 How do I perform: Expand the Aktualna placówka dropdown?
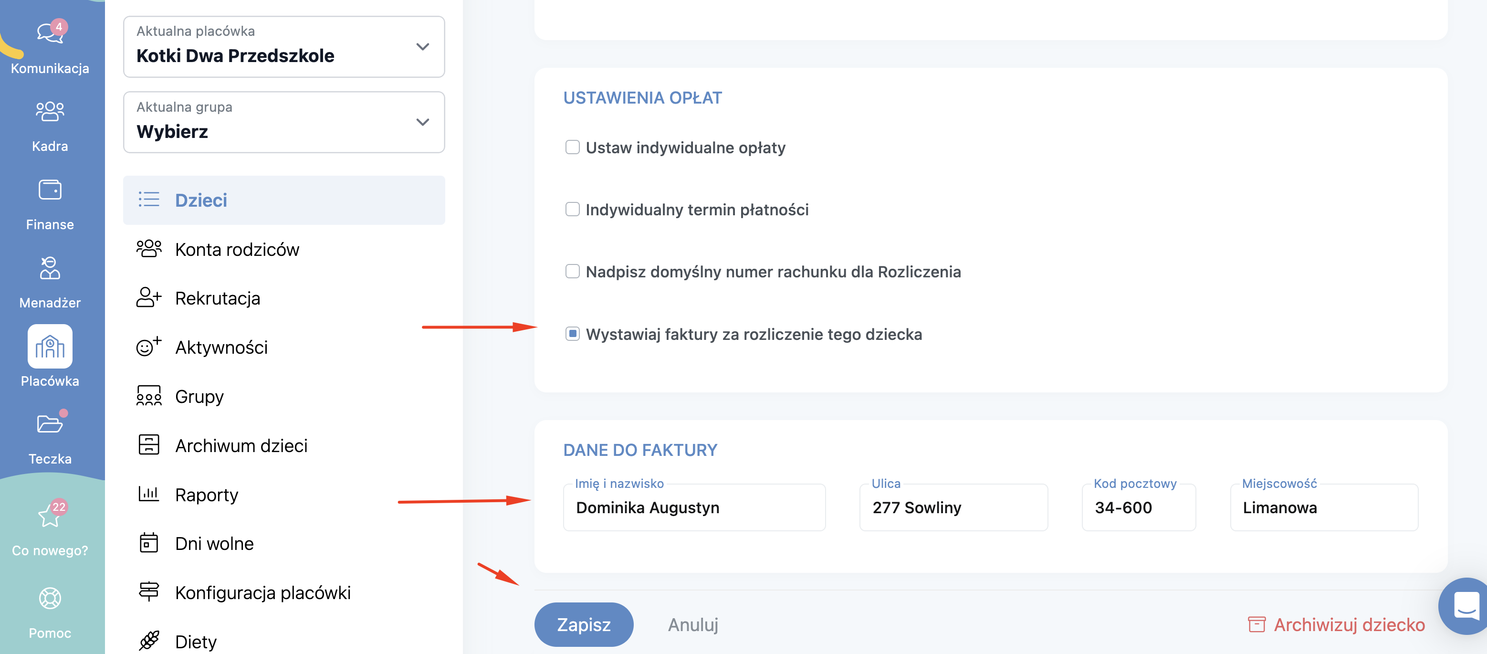click(284, 47)
